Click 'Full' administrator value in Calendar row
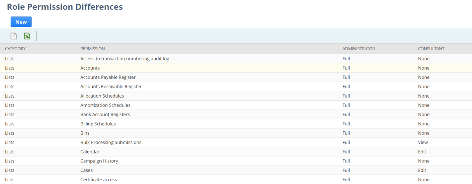The image size is (472, 184). (x=346, y=152)
